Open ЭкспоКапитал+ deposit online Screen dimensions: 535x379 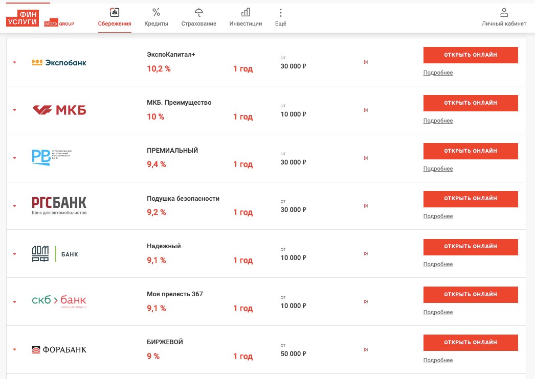coord(471,55)
